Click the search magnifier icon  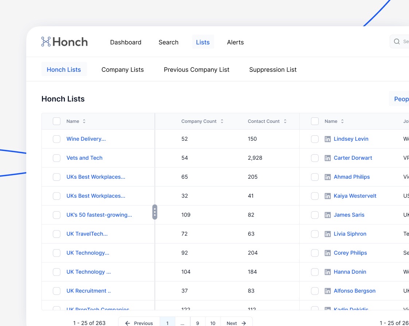point(397,42)
